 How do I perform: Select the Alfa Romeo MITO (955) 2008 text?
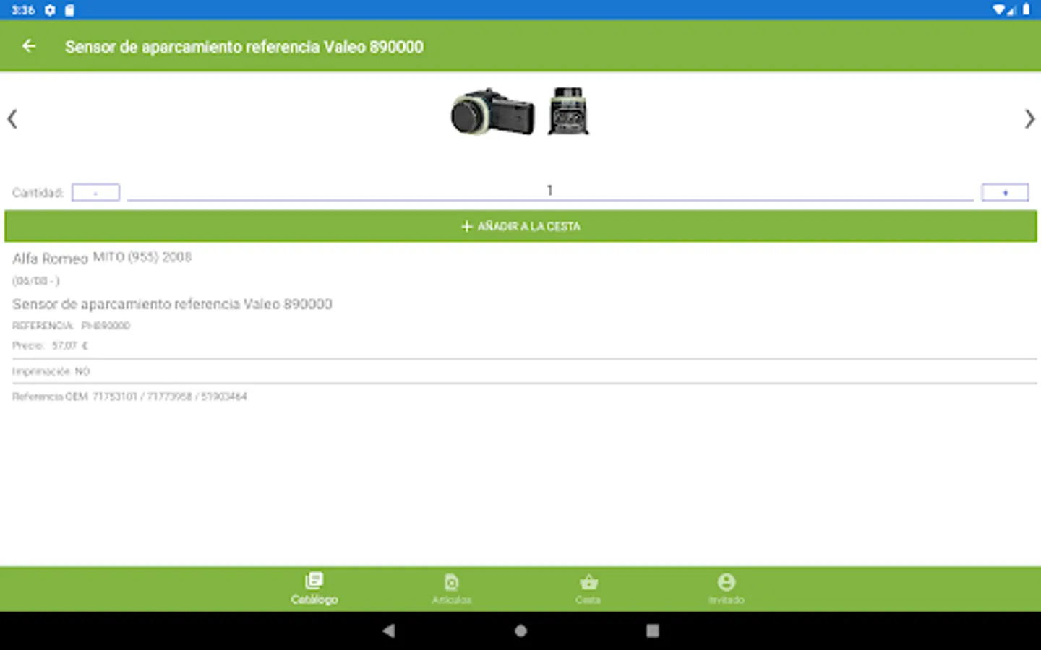(102, 258)
